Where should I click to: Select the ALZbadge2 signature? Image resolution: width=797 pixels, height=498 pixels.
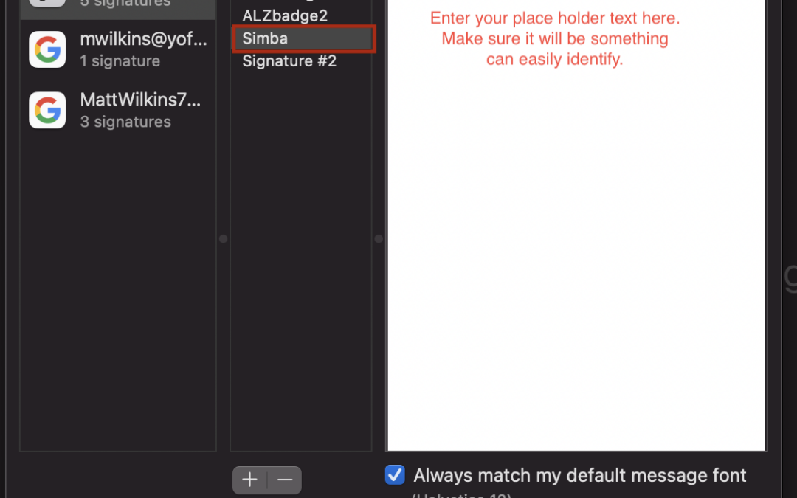[x=285, y=15]
